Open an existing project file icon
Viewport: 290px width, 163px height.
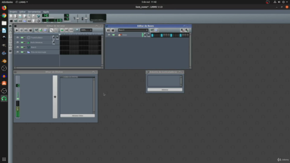pyautogui.click(x=20, y=16)
